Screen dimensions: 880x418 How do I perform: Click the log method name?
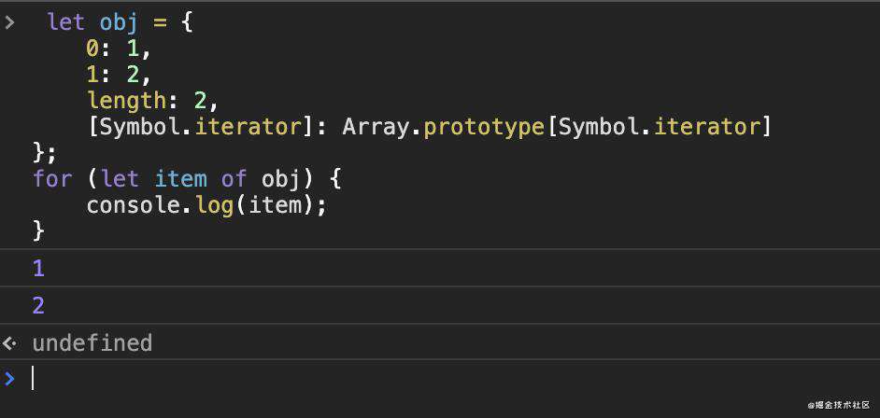(x=214, y=205)
